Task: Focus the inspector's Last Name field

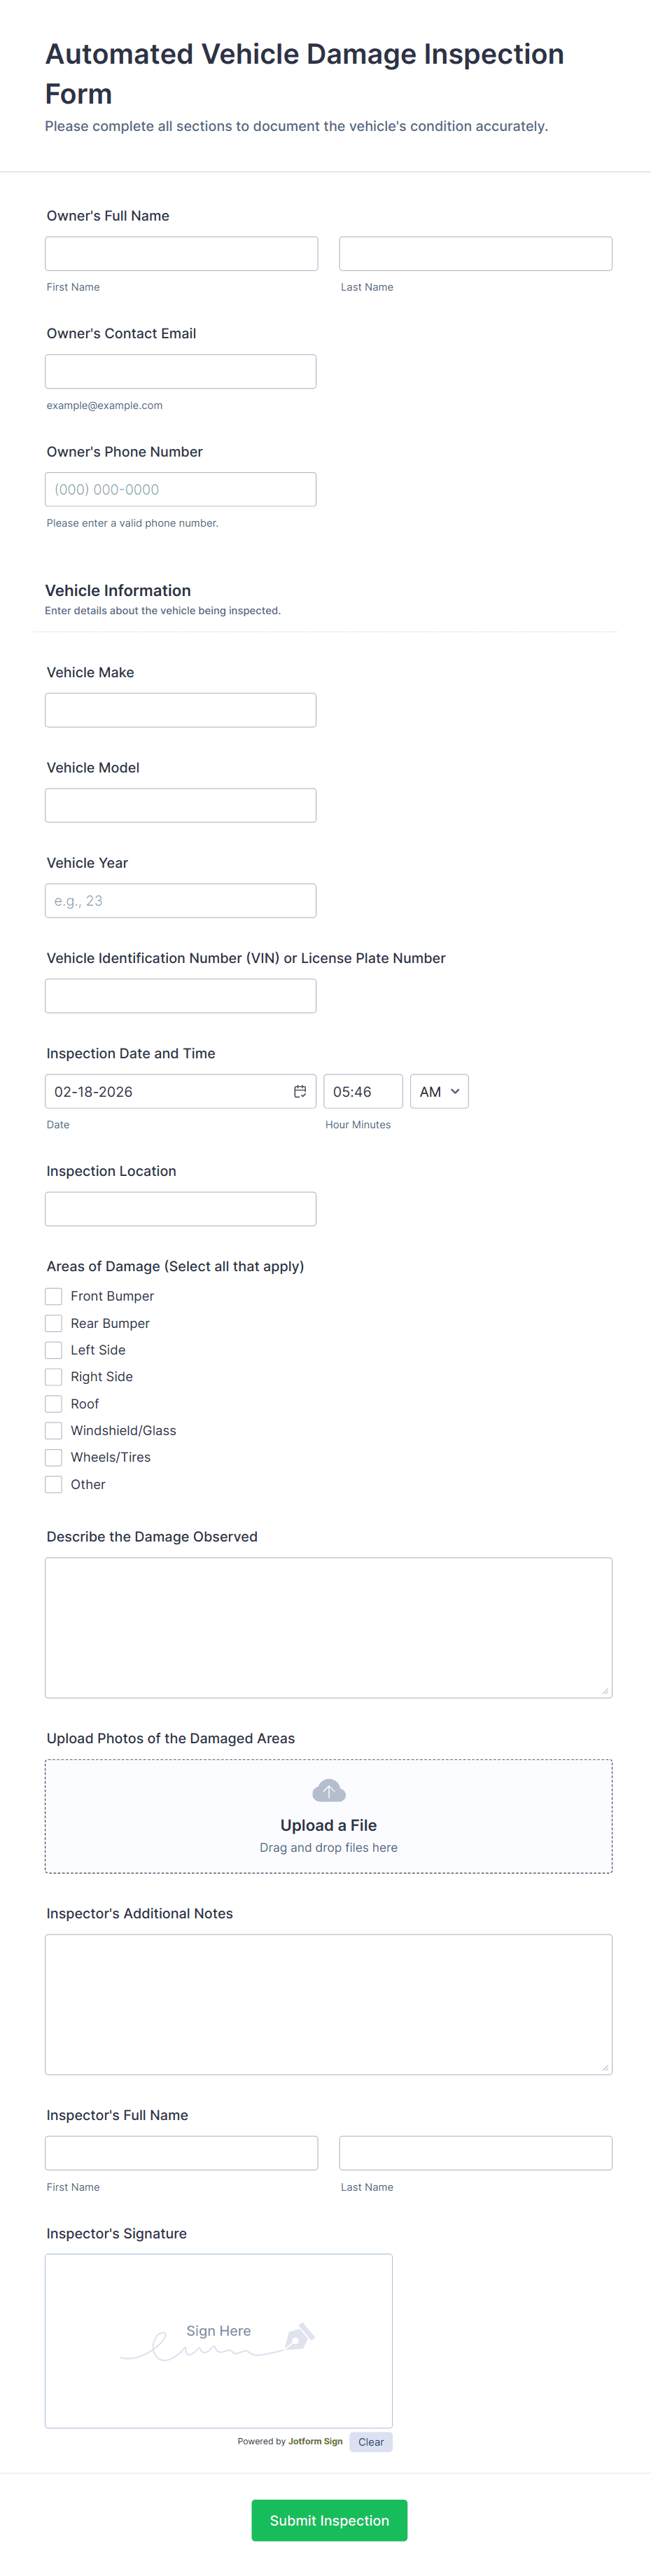Action: coord(476,2153)
